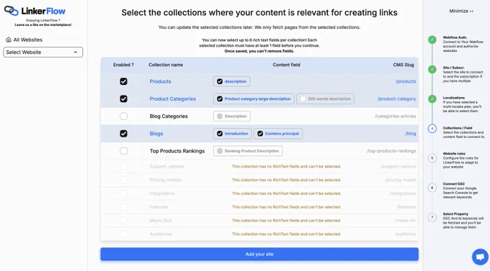Image resolution: width=490 pixels, height=271 pixels.
Task: Click the Leave us a like on the marketplace text
Action: coord(43,24)
